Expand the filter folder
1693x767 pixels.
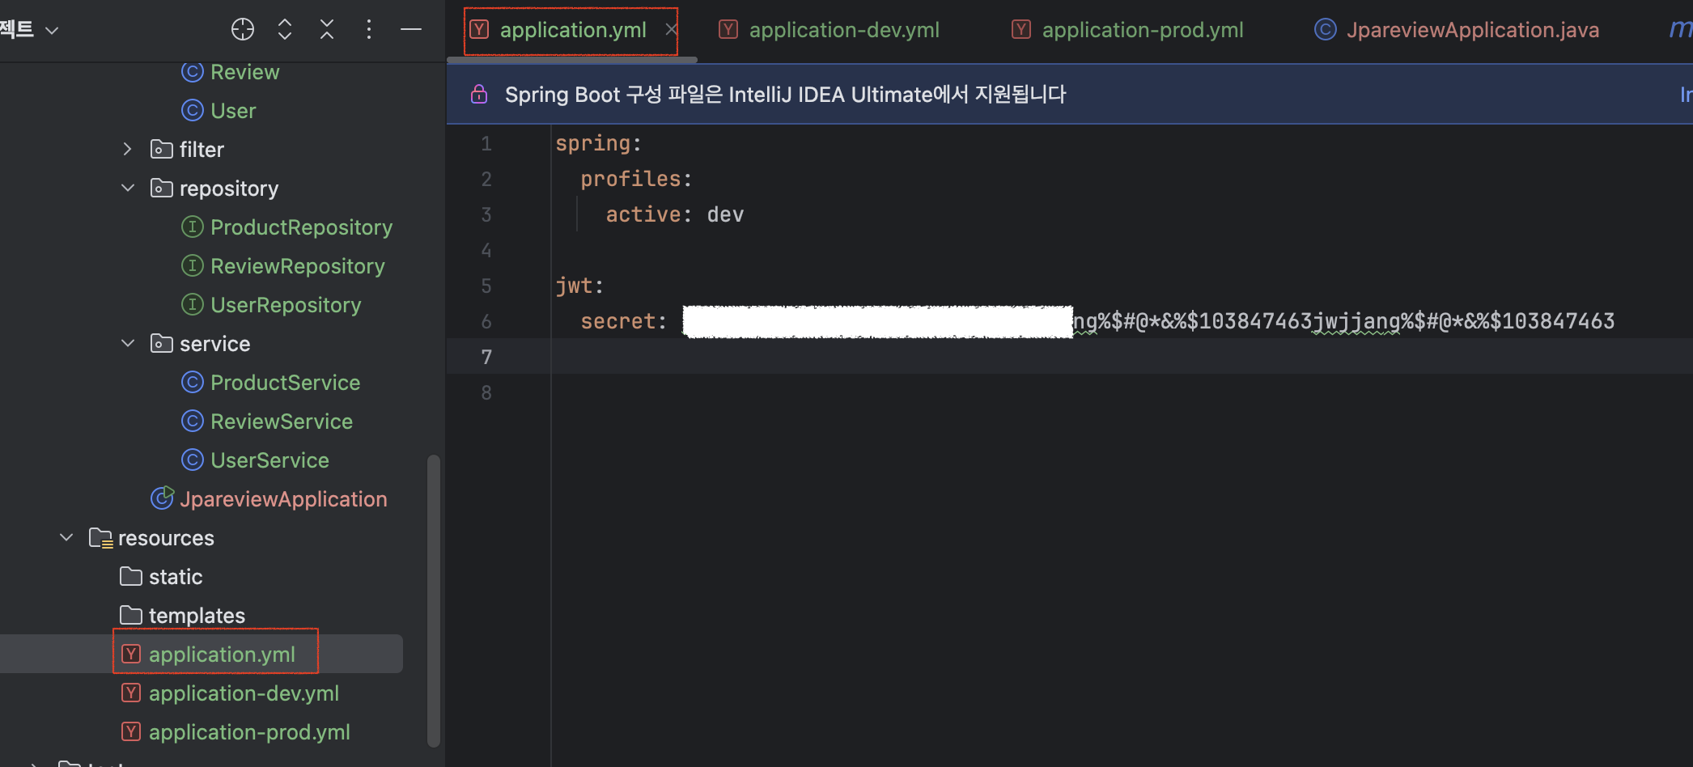pyautogui.click(x=127, y=149)
